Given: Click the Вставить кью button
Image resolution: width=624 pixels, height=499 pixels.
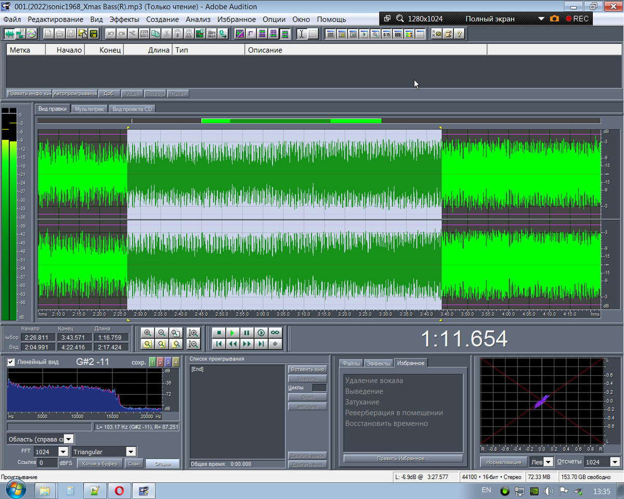Looking at the screenshot, I should click(x=307, y=369).
